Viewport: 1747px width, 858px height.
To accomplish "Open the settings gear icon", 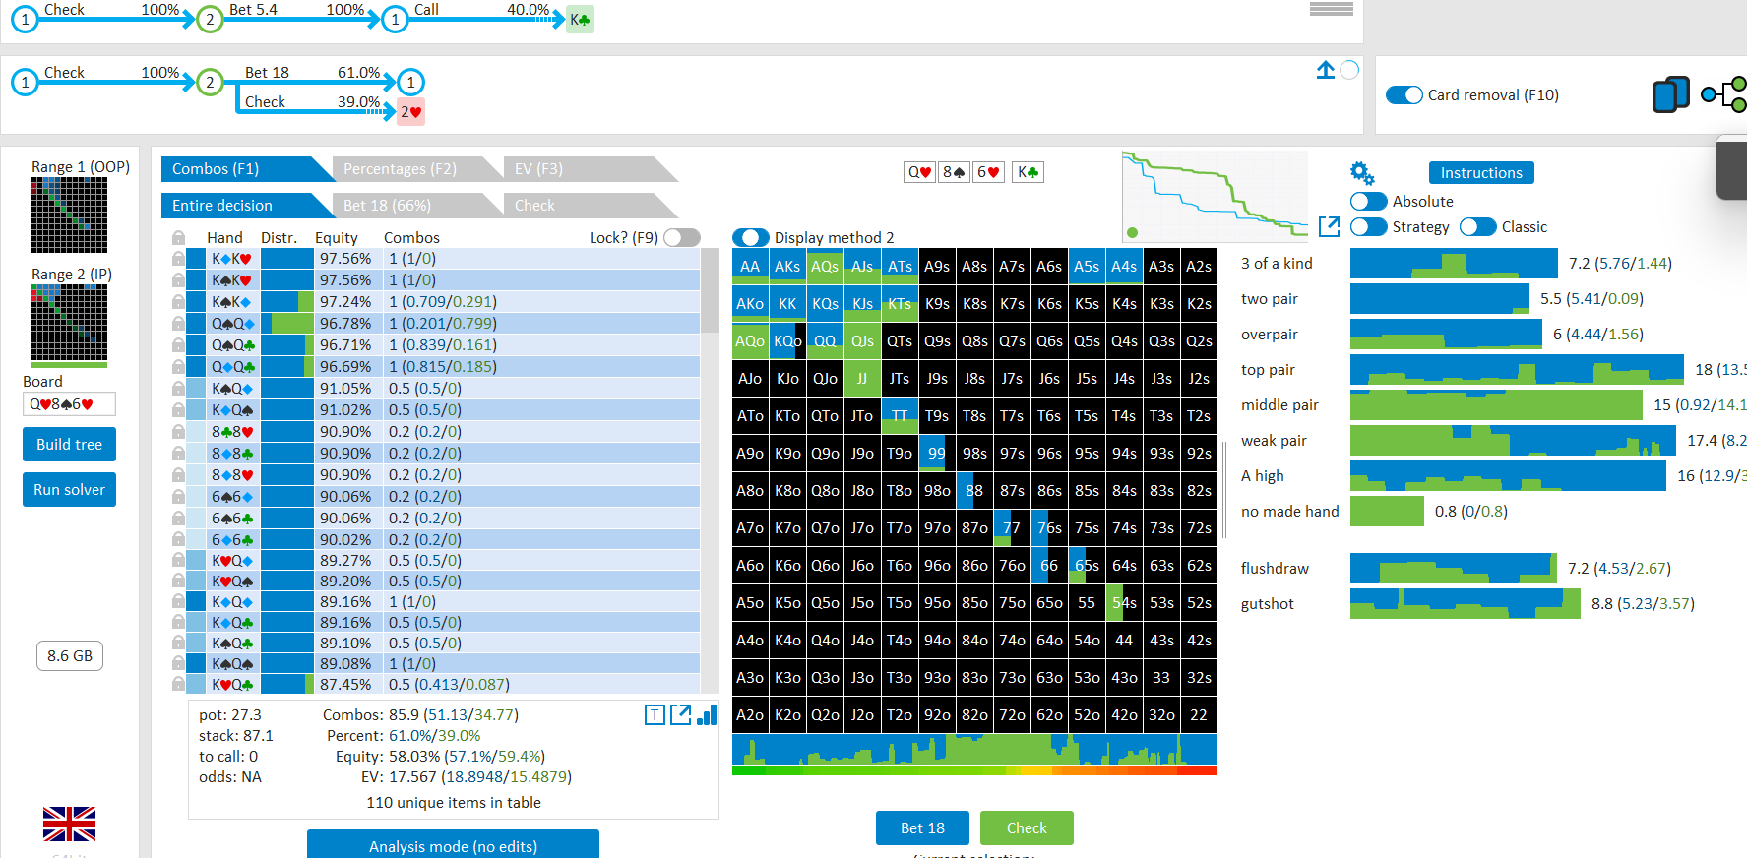I will [1362, 174].
